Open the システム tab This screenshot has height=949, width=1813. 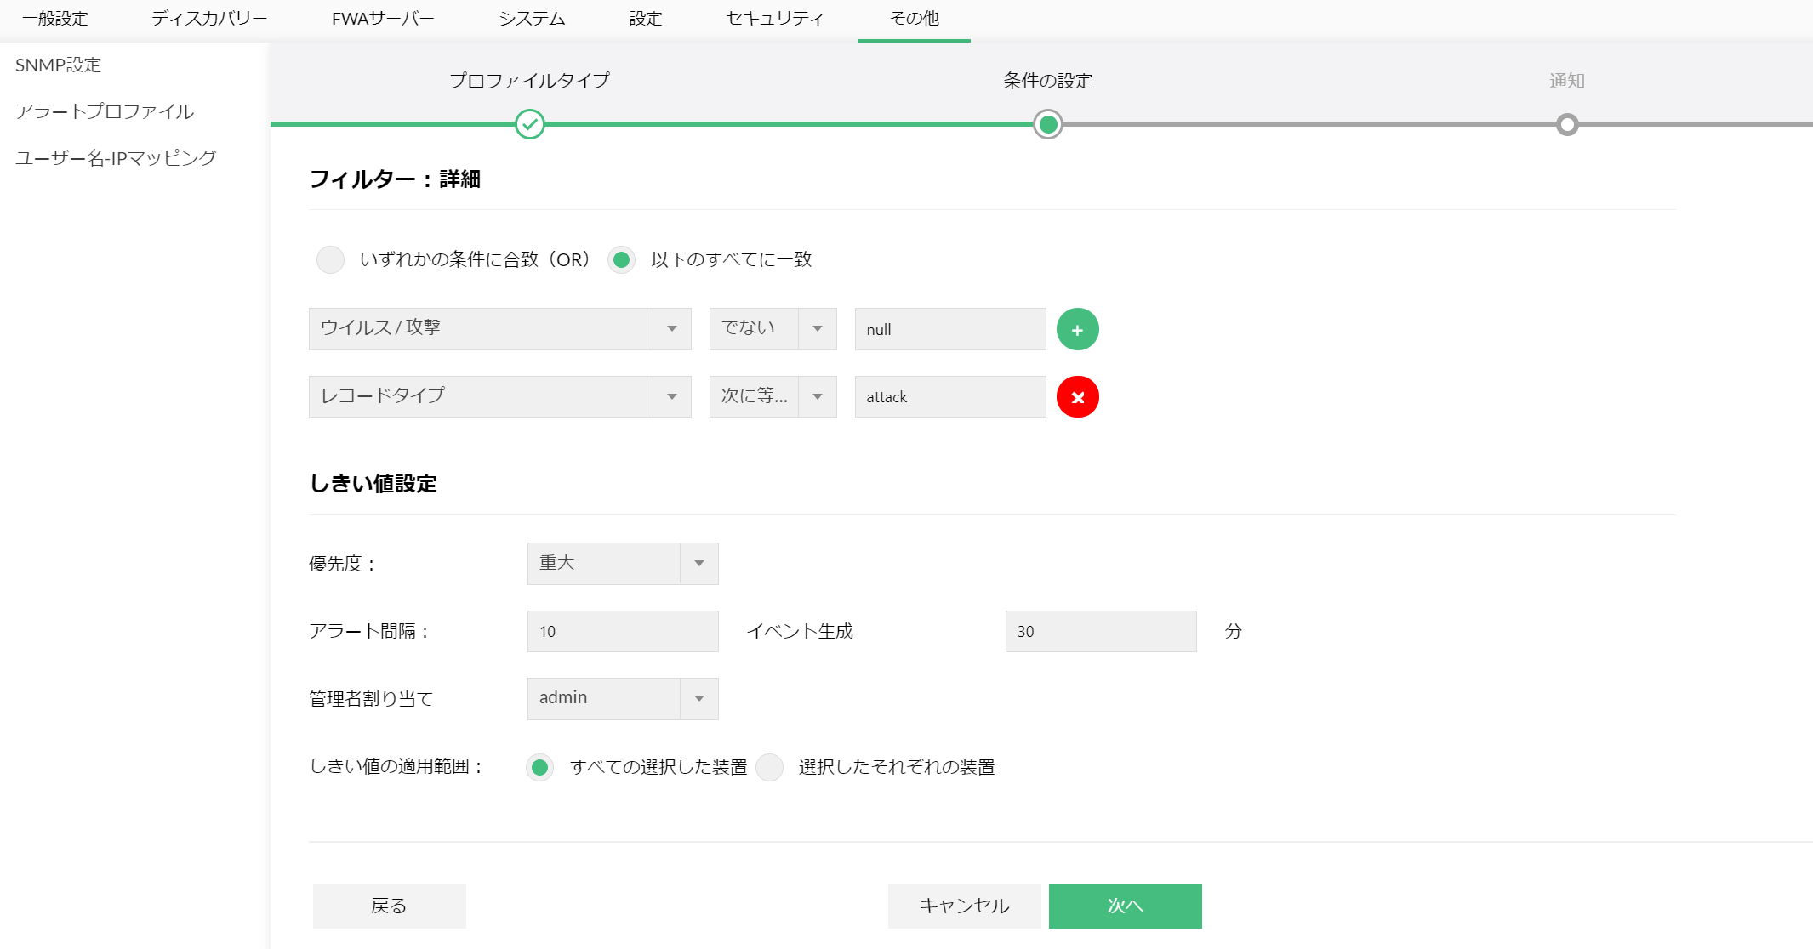[532, 19]
